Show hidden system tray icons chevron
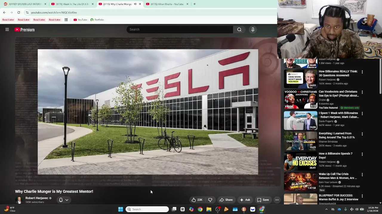The height and width of the screenshot is (214, 382). [x=326, y=209]
